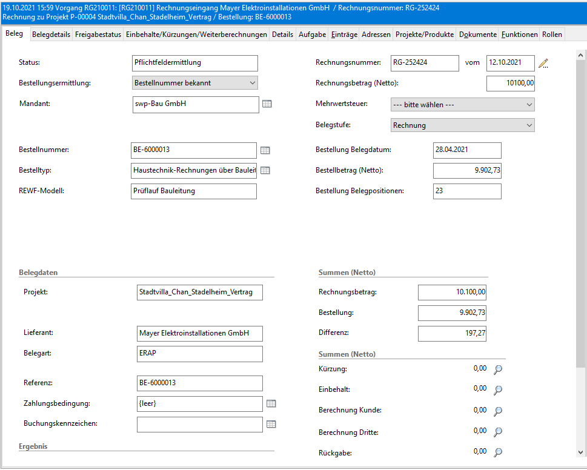Click the Bestellung Belegpositionen field 23
The height and width of the screenshot is (470, 587).
click(467, 191)
